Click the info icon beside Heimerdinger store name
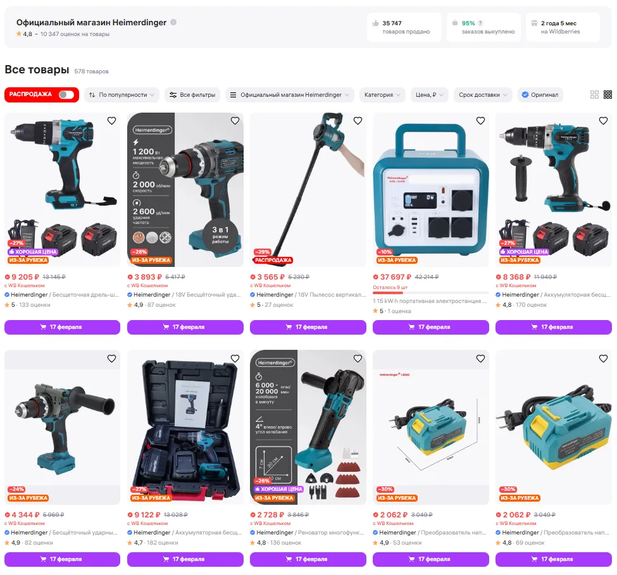 click(173, 22)
